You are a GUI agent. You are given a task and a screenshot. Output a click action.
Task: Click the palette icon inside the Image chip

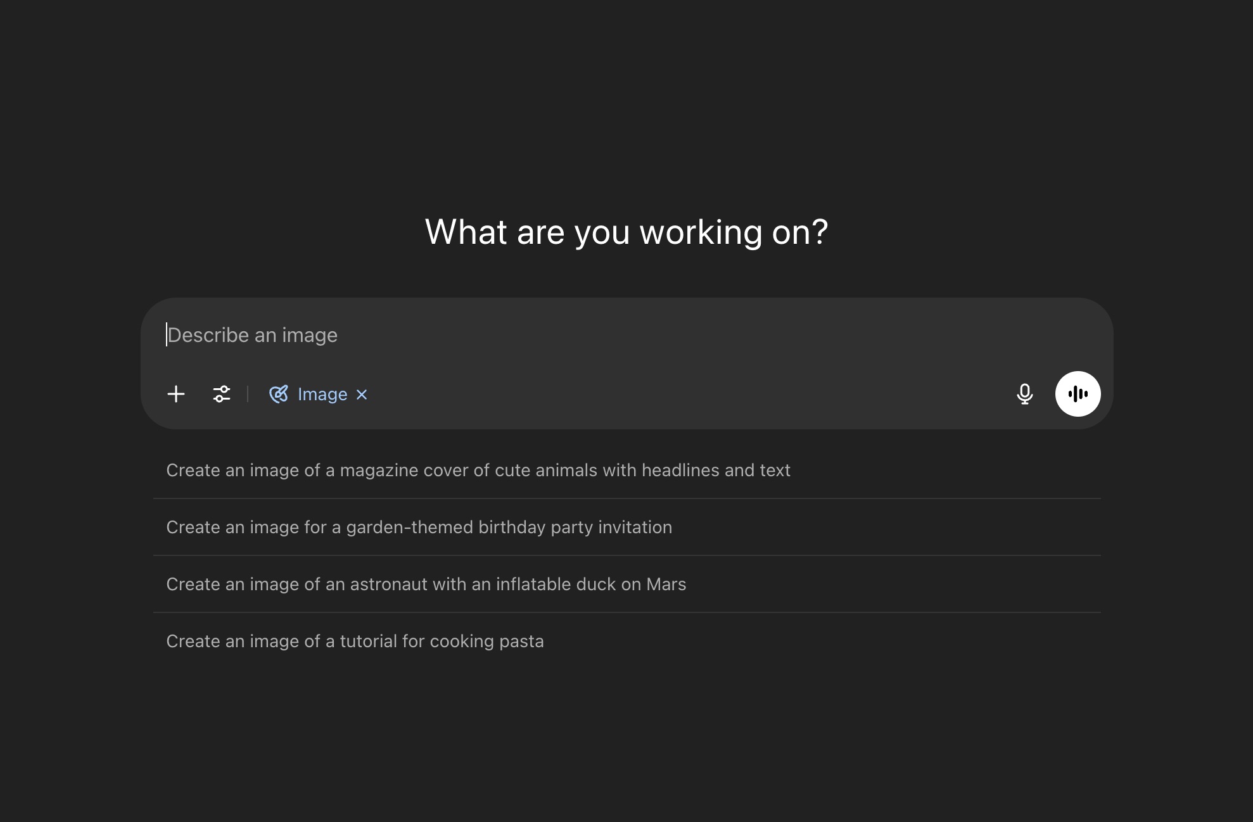[279, 394]
